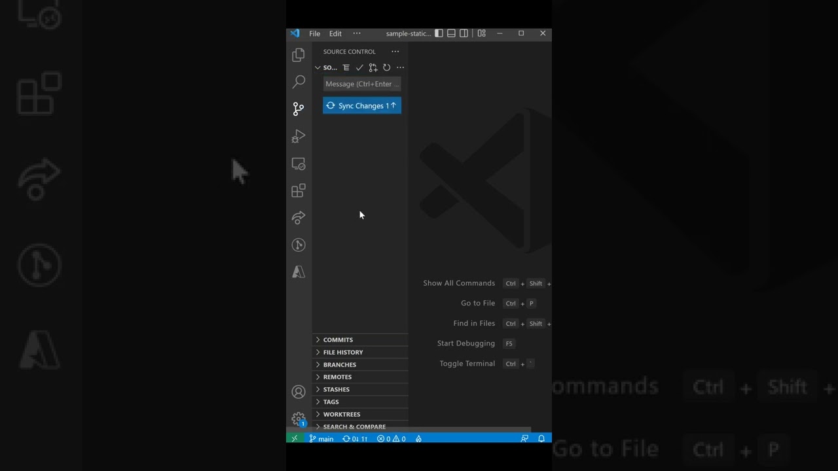This screenshot has height=471, width=838.
Task: Open the Remote Explorer view
Action: [x=299, y=164]
